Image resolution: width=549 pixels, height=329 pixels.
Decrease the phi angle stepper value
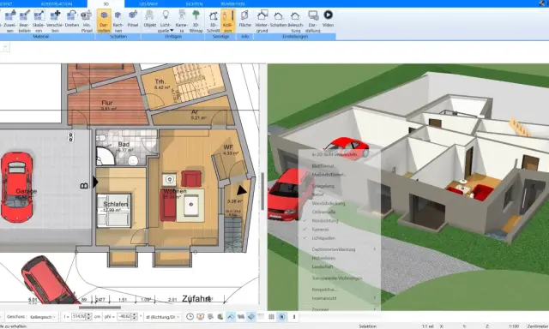[135, 319]
